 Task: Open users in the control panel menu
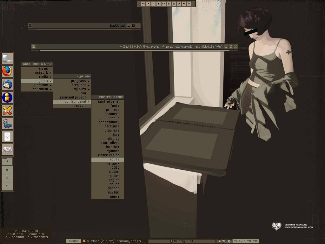108,197
